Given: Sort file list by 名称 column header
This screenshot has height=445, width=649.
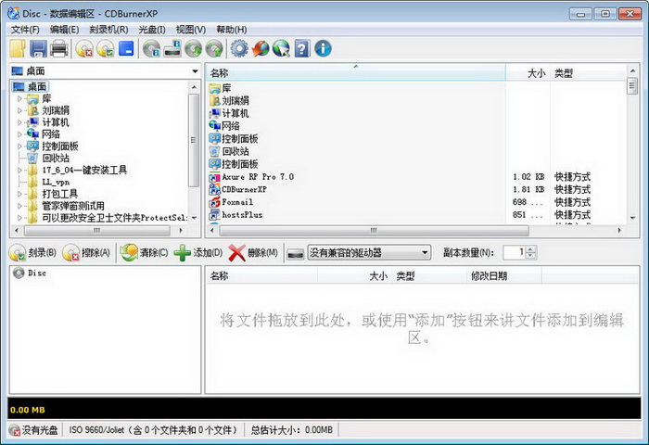Looking at the screenshot, I should [x=356, y=73].
